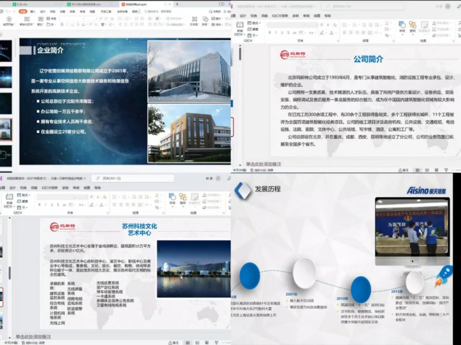Click 单击此处添加备注 notes area in bottom-left window
Viewport: 461px width, 345px height.
pos(34,336)
